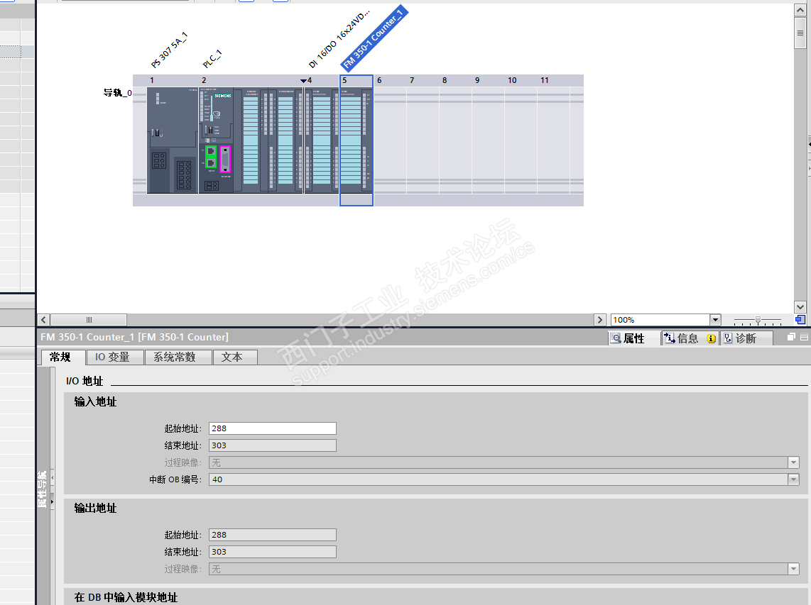
Task: Collapse the inspector window using the striped icon
Action: coord(804,337)
